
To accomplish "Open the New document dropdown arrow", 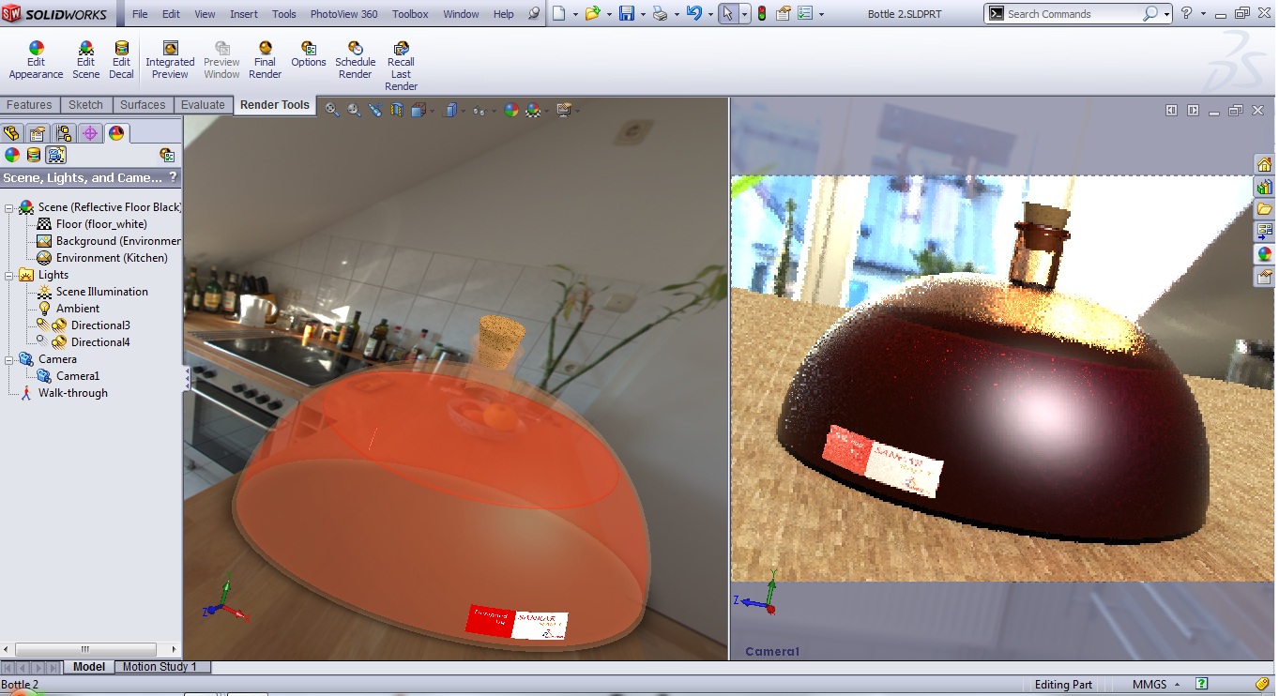I will (574, 14).
